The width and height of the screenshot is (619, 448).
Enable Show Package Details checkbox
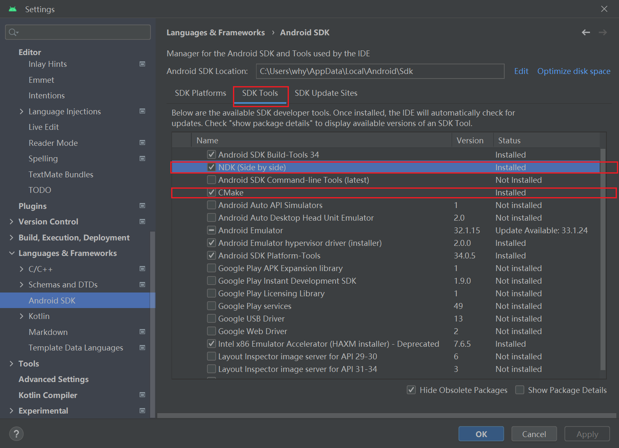click(520, 390)
